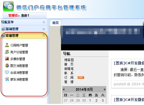Open 订阅用户管理 user icon
This screenshot has width=144, height=105.
[7, 45]
